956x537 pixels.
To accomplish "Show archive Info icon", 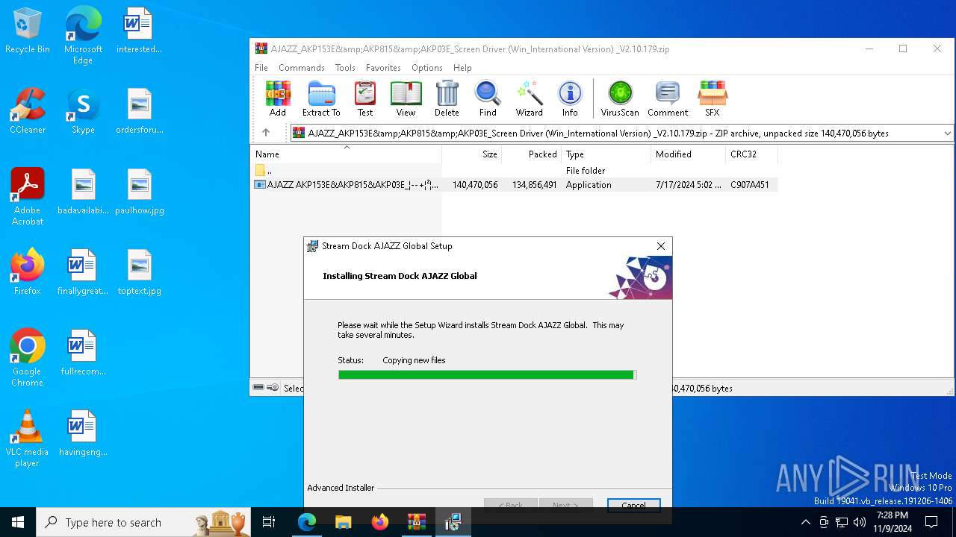I will [570, 98].
